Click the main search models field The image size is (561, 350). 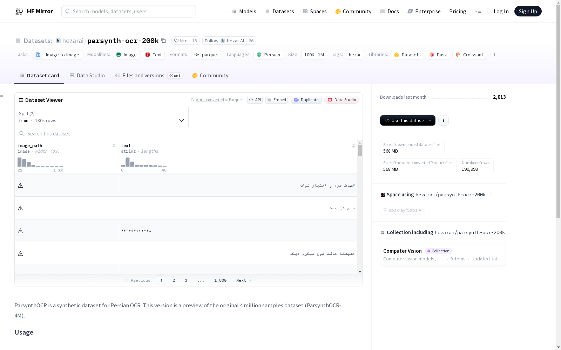[x=129, y=11]
